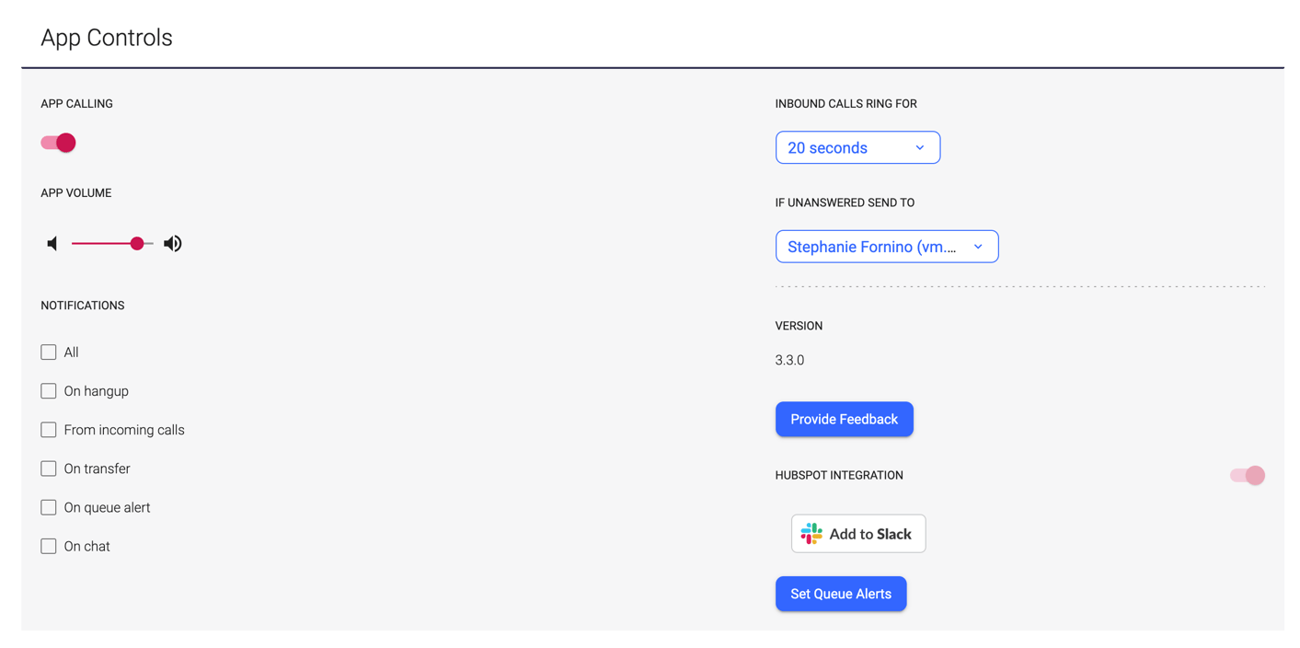Check the All notifications checkbox

(48, 352)
